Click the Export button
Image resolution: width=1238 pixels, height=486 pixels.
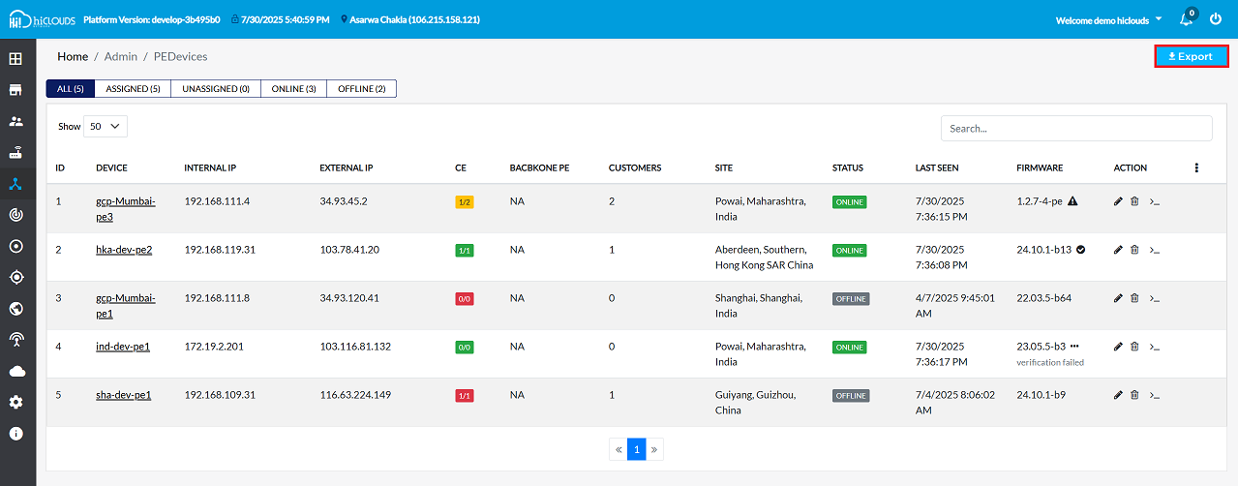1191,56
